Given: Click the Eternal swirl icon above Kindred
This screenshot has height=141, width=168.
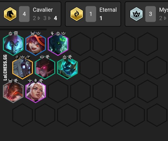Looking at the screenshot, I should (17, 57).
